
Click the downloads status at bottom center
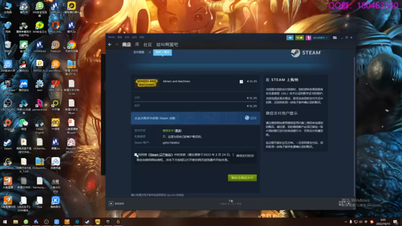[231, 202]
